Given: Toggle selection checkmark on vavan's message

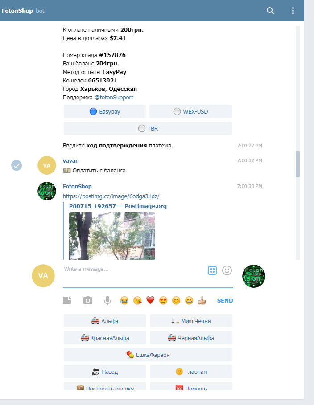Looking at the screenshot, I should click(x=17, y=165).
